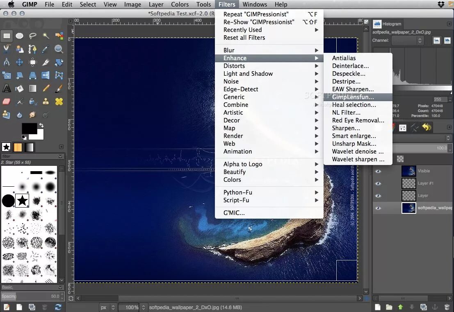Screen dimensions: 454x312
Task: Select the Clone stamp tool
Action: 46,102
